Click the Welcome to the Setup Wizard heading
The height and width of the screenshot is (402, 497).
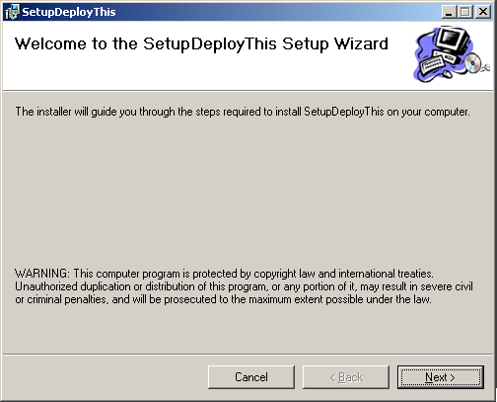pyautogui.click(x=201, y=44)
